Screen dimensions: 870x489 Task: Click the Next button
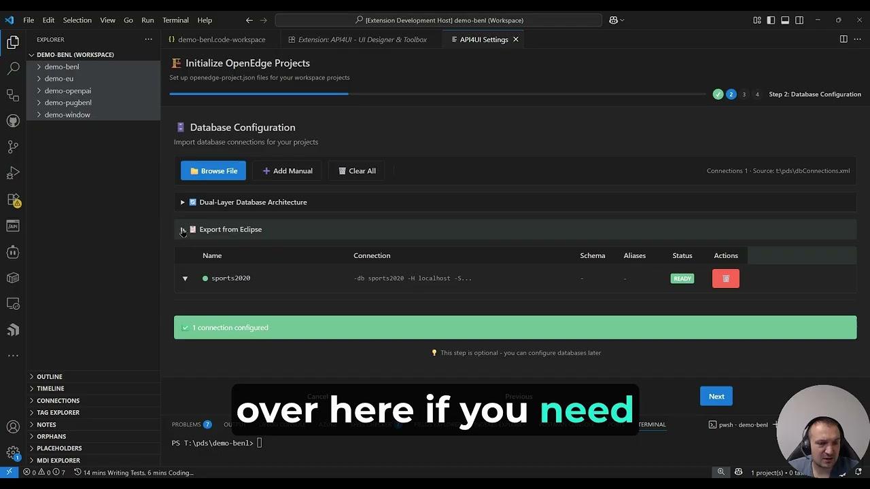click(716, 397)
